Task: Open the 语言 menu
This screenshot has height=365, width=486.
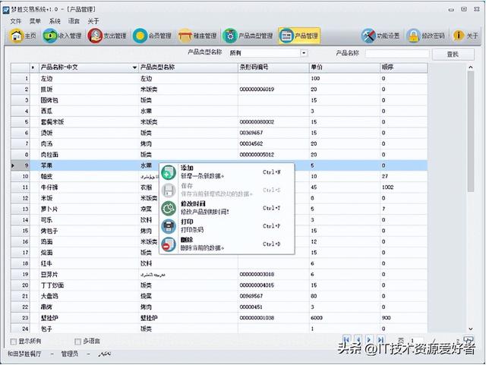Action: pyautogui.click(x=74, y=21)
